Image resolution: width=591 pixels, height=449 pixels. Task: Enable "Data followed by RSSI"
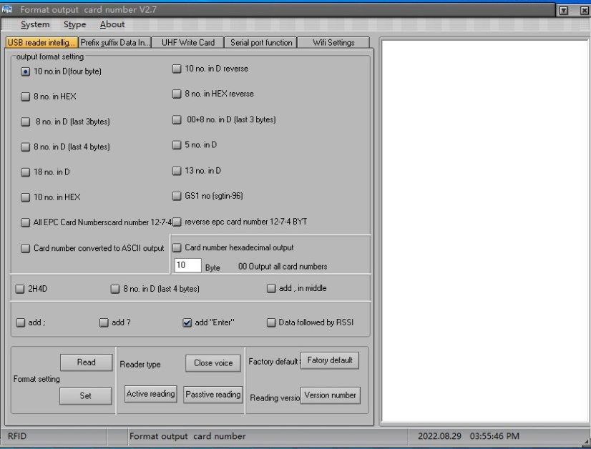(x=271, y=322)
